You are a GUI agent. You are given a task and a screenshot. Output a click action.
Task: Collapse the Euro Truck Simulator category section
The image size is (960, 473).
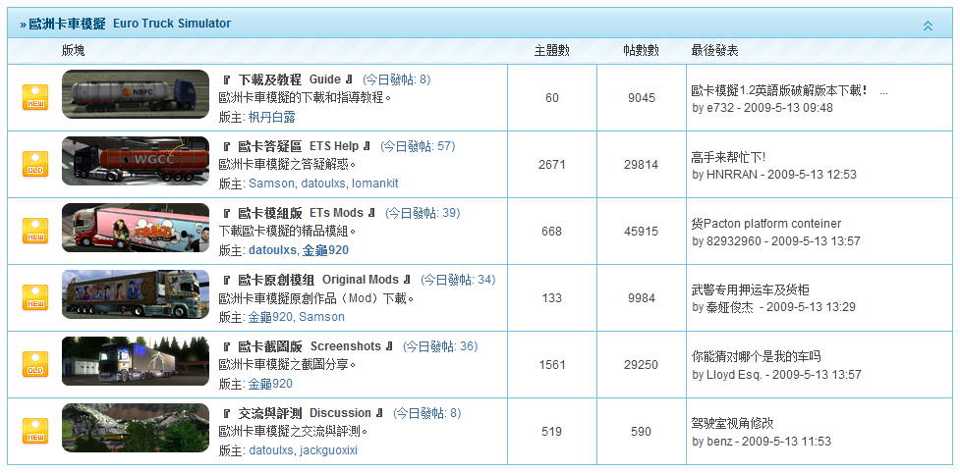click(928, 26)
